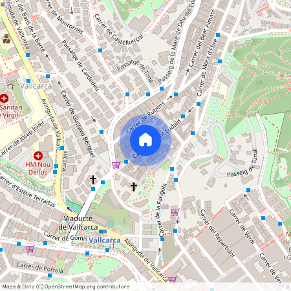Click shopping cart icon by Gustavo Bécquer street
Screen dimensions: 291x291
tap(116, 166)
